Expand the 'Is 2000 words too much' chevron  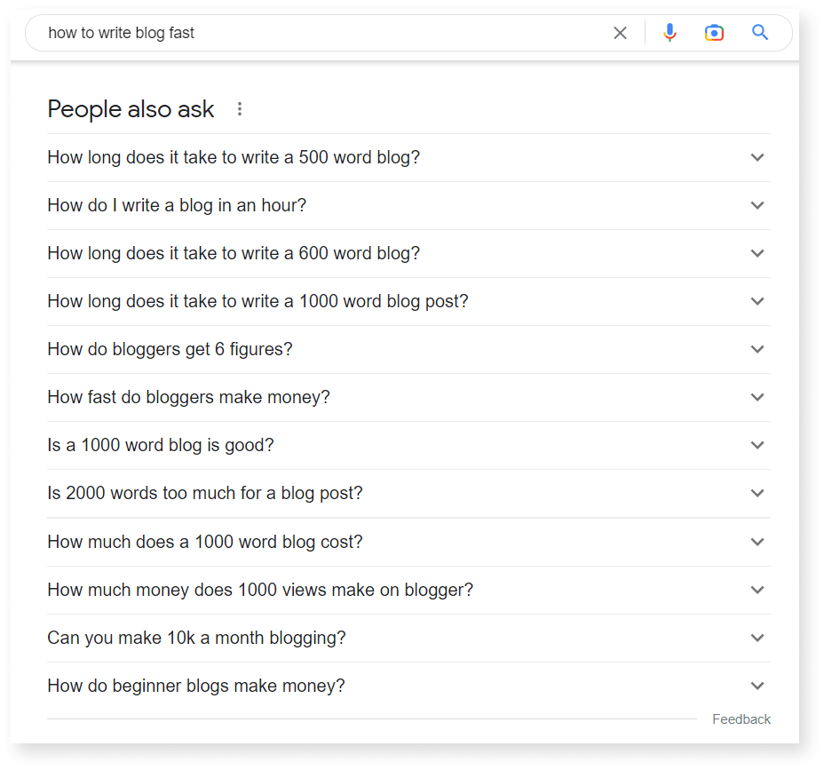coord(757,493)
